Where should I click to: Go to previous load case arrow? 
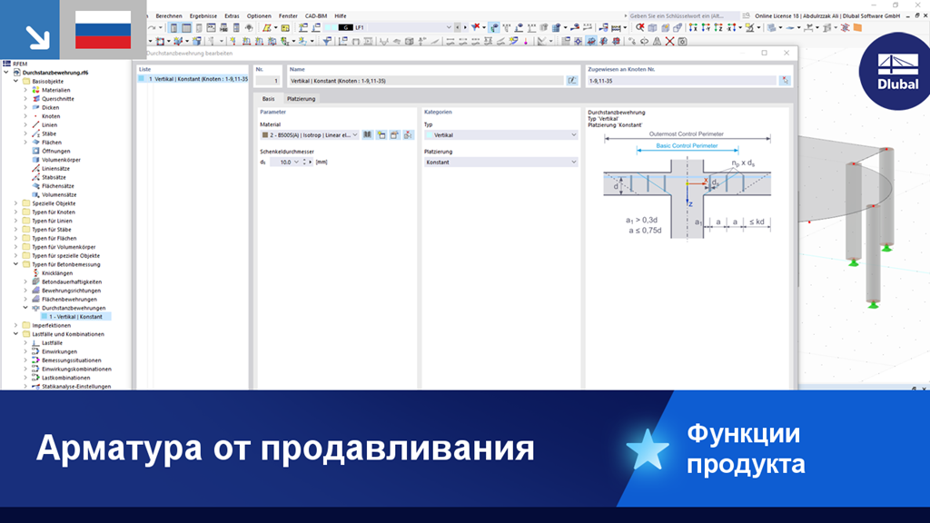click(458, 27)
